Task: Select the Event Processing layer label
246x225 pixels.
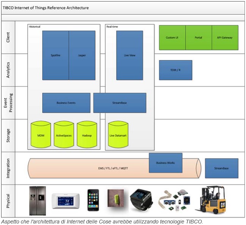Action: 8,103
